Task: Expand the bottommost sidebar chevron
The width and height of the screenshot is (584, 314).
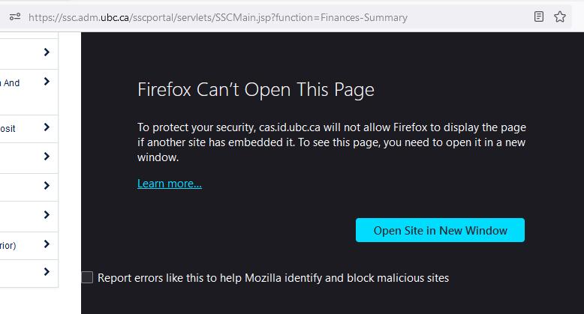Action: coord(47,271)
